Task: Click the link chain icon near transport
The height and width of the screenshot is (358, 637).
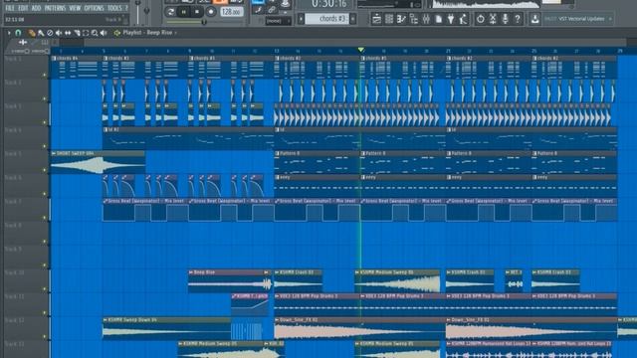Action: 271,10
